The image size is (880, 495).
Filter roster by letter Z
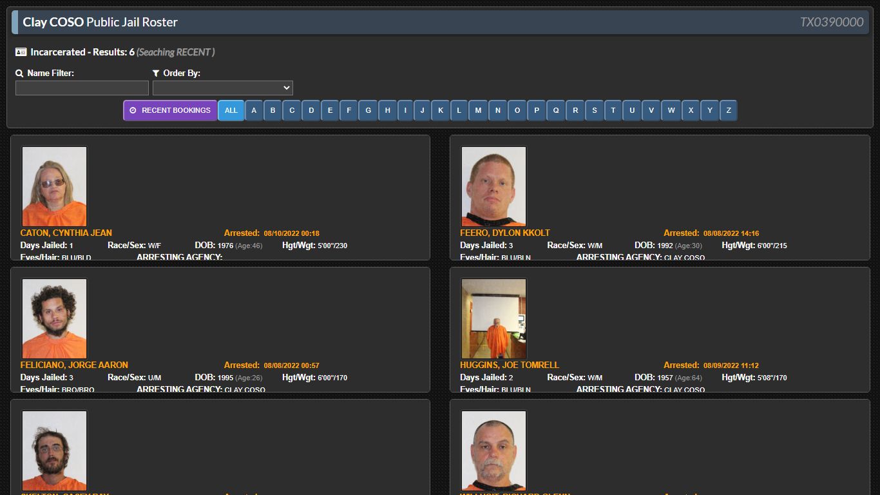(729, 110)
